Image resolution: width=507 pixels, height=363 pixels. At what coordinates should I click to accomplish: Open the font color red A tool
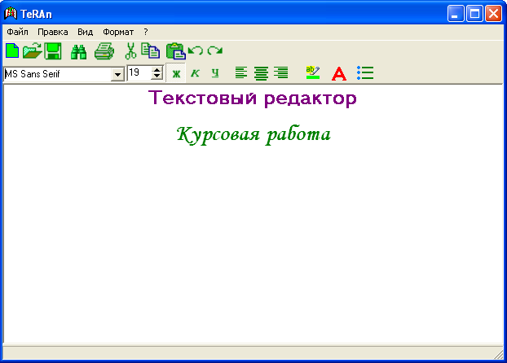[x=339, y=73]
